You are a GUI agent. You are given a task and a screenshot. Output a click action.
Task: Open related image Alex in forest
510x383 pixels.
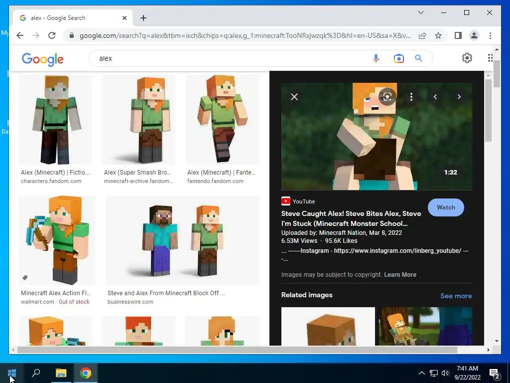[x=426, y=326]
